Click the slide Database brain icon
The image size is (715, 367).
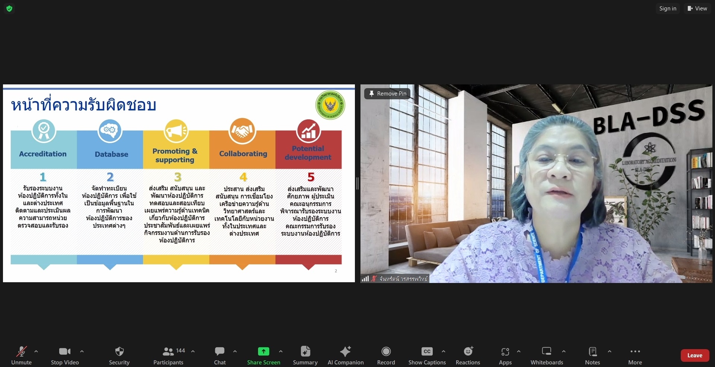click(x=110, y=131)
